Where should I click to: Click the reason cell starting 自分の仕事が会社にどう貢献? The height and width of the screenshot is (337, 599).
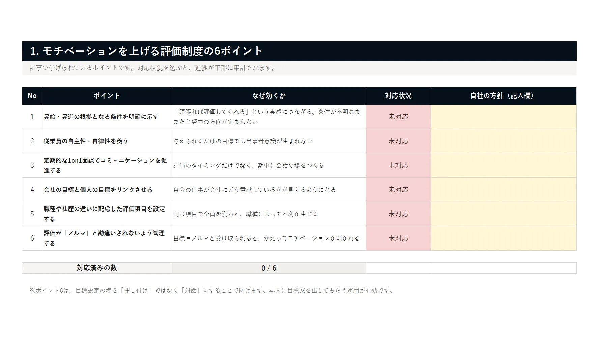tap(269, 190)
